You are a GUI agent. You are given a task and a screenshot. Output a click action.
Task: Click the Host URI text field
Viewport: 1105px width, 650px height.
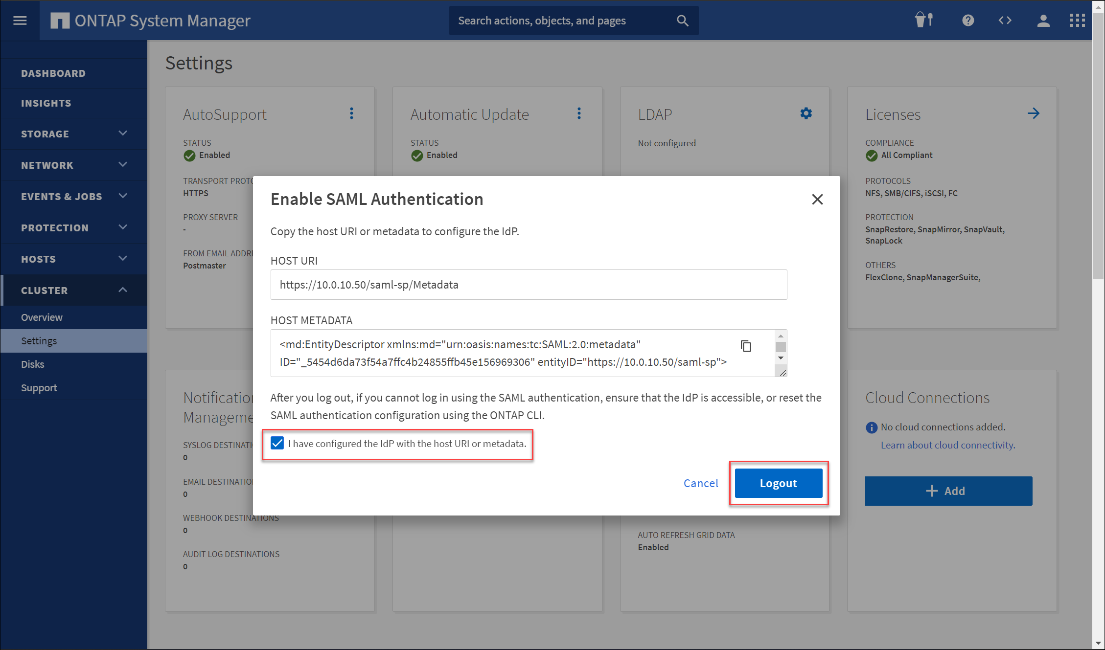[x=529, y=285]
